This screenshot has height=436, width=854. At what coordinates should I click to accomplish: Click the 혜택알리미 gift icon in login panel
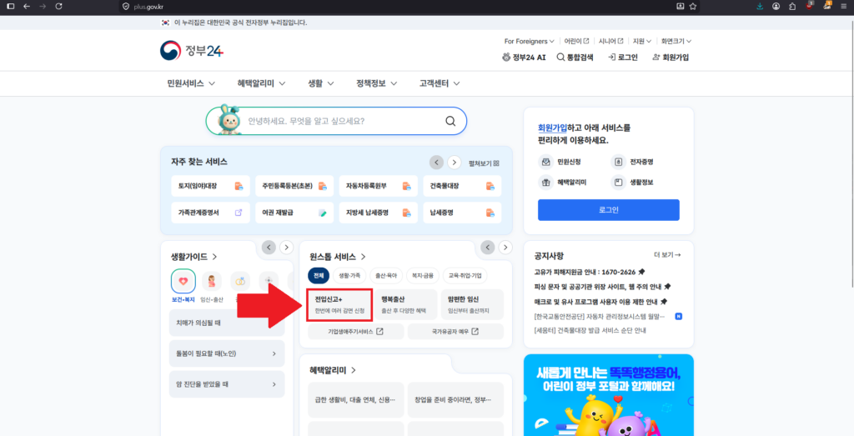(545, 183)
